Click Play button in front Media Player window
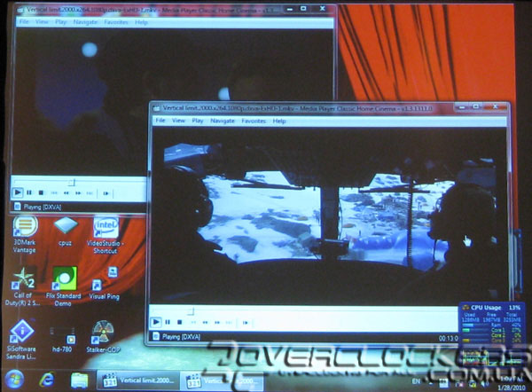Image resolution: width=532 pixels, height=392 pixels. (156, 322)
